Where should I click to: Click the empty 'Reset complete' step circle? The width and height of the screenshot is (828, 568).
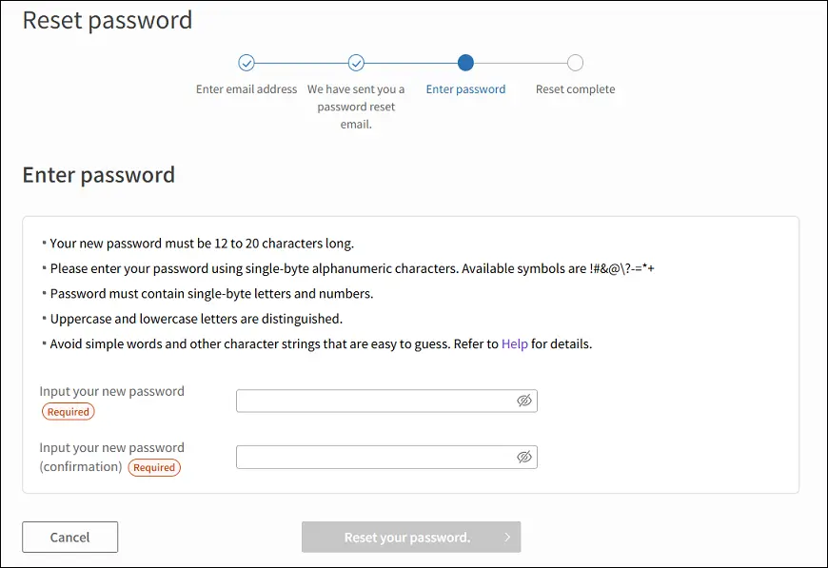point(575,63)
